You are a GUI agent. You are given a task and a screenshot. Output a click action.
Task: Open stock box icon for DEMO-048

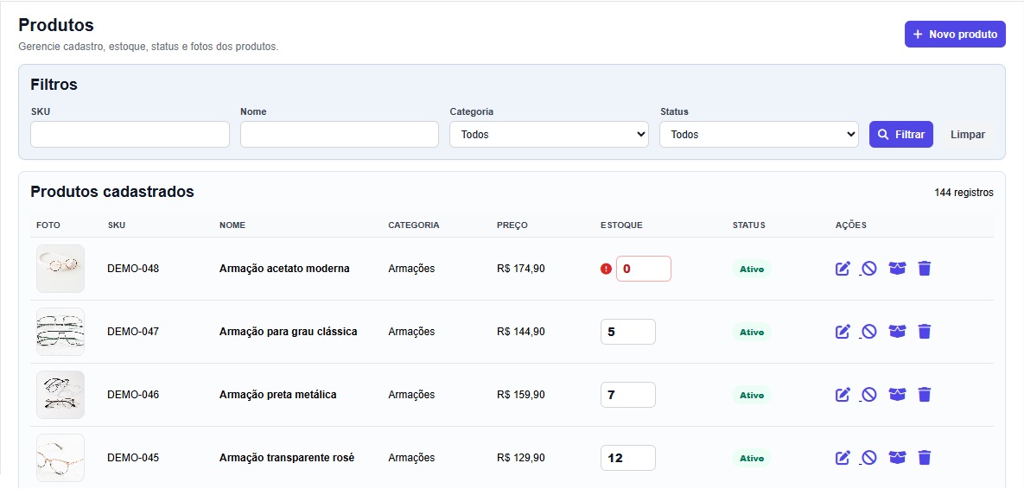tap(897, 269)
